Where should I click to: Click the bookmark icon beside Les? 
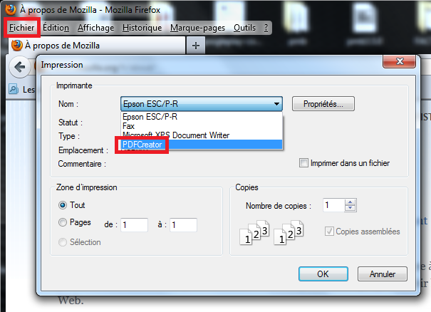(14, 89)
